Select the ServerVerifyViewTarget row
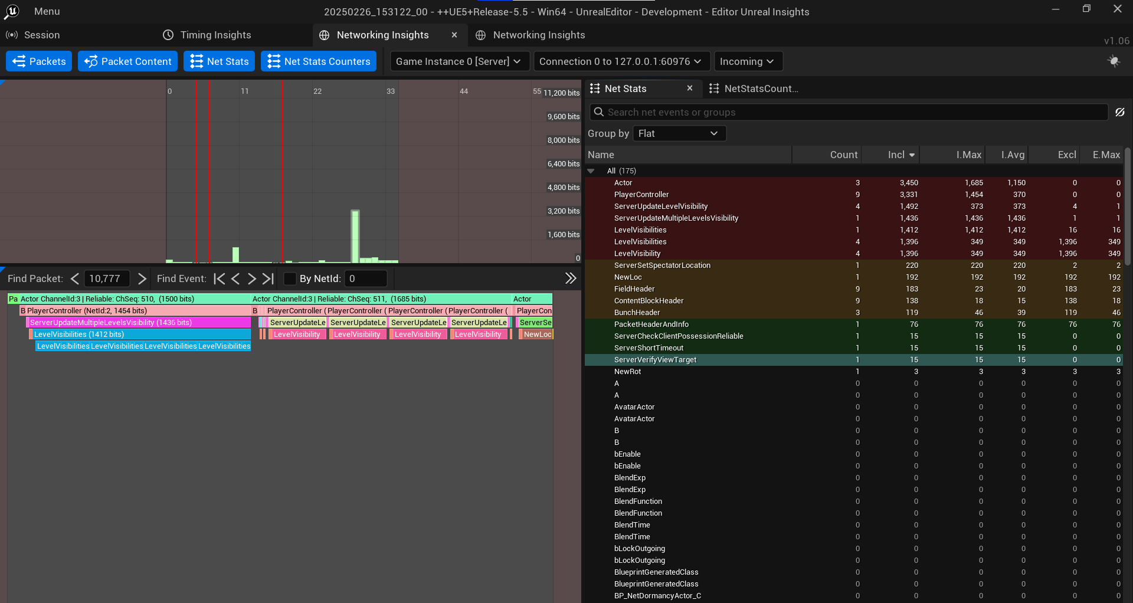 point(854,360)
